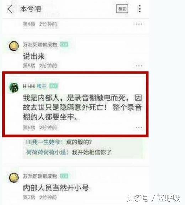Select the reply text 说出来
The height and width of the screenshot is (205, 185).
(x=34, y=56)
